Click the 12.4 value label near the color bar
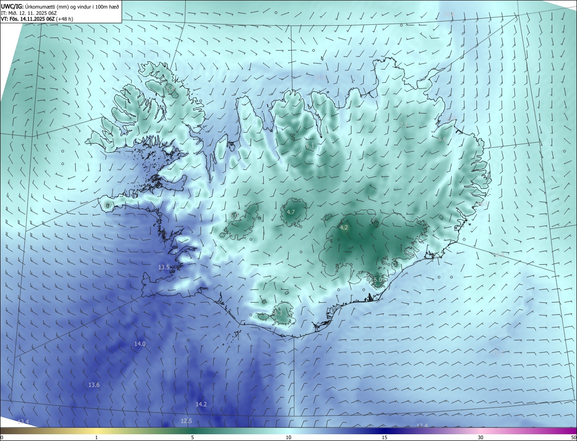 click(x=422, y=426)
